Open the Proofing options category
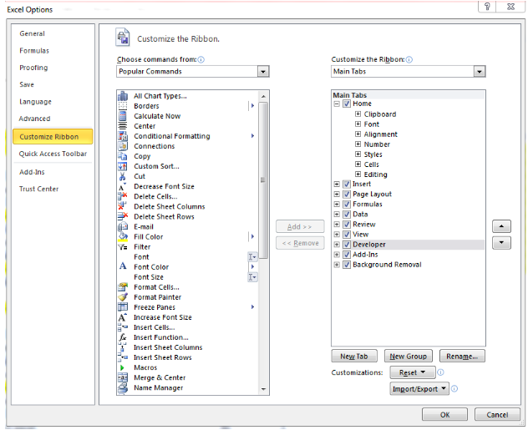This screenshot has height=430, width=528. coord(33,68)
